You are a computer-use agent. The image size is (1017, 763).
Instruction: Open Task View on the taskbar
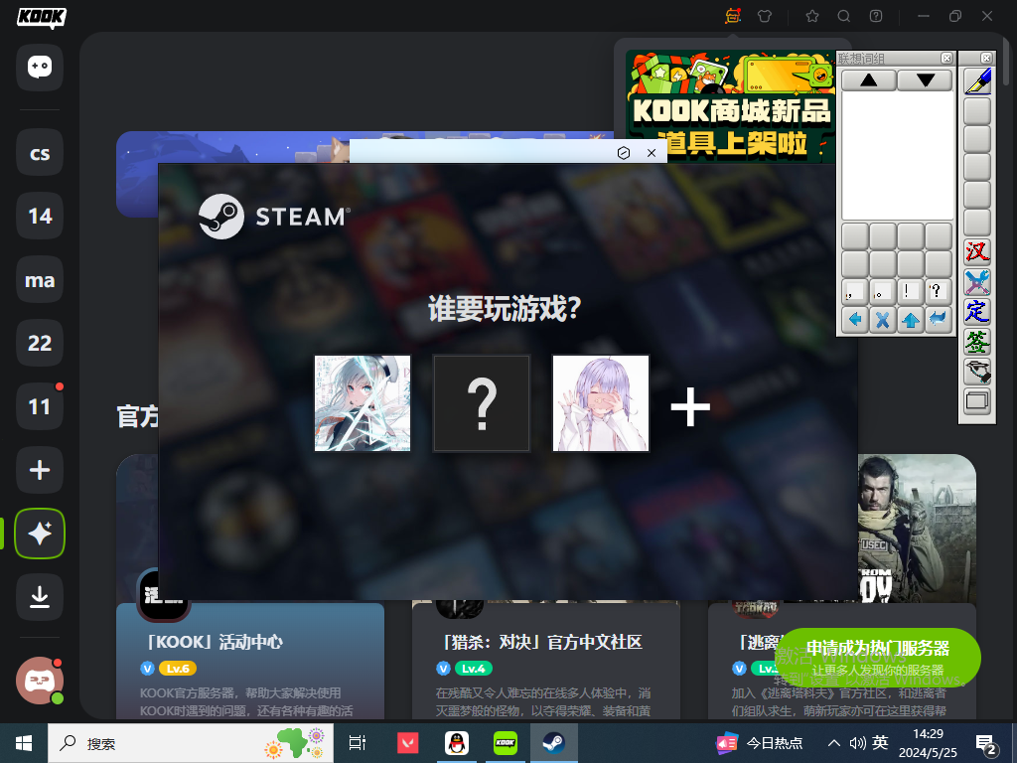pyautogui.click(x=358, y=743)
